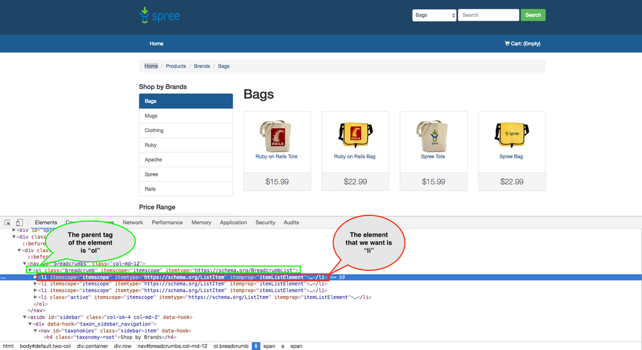
Task: Select Clothing in Shop by Brands
Action: [x=186, y=131]
